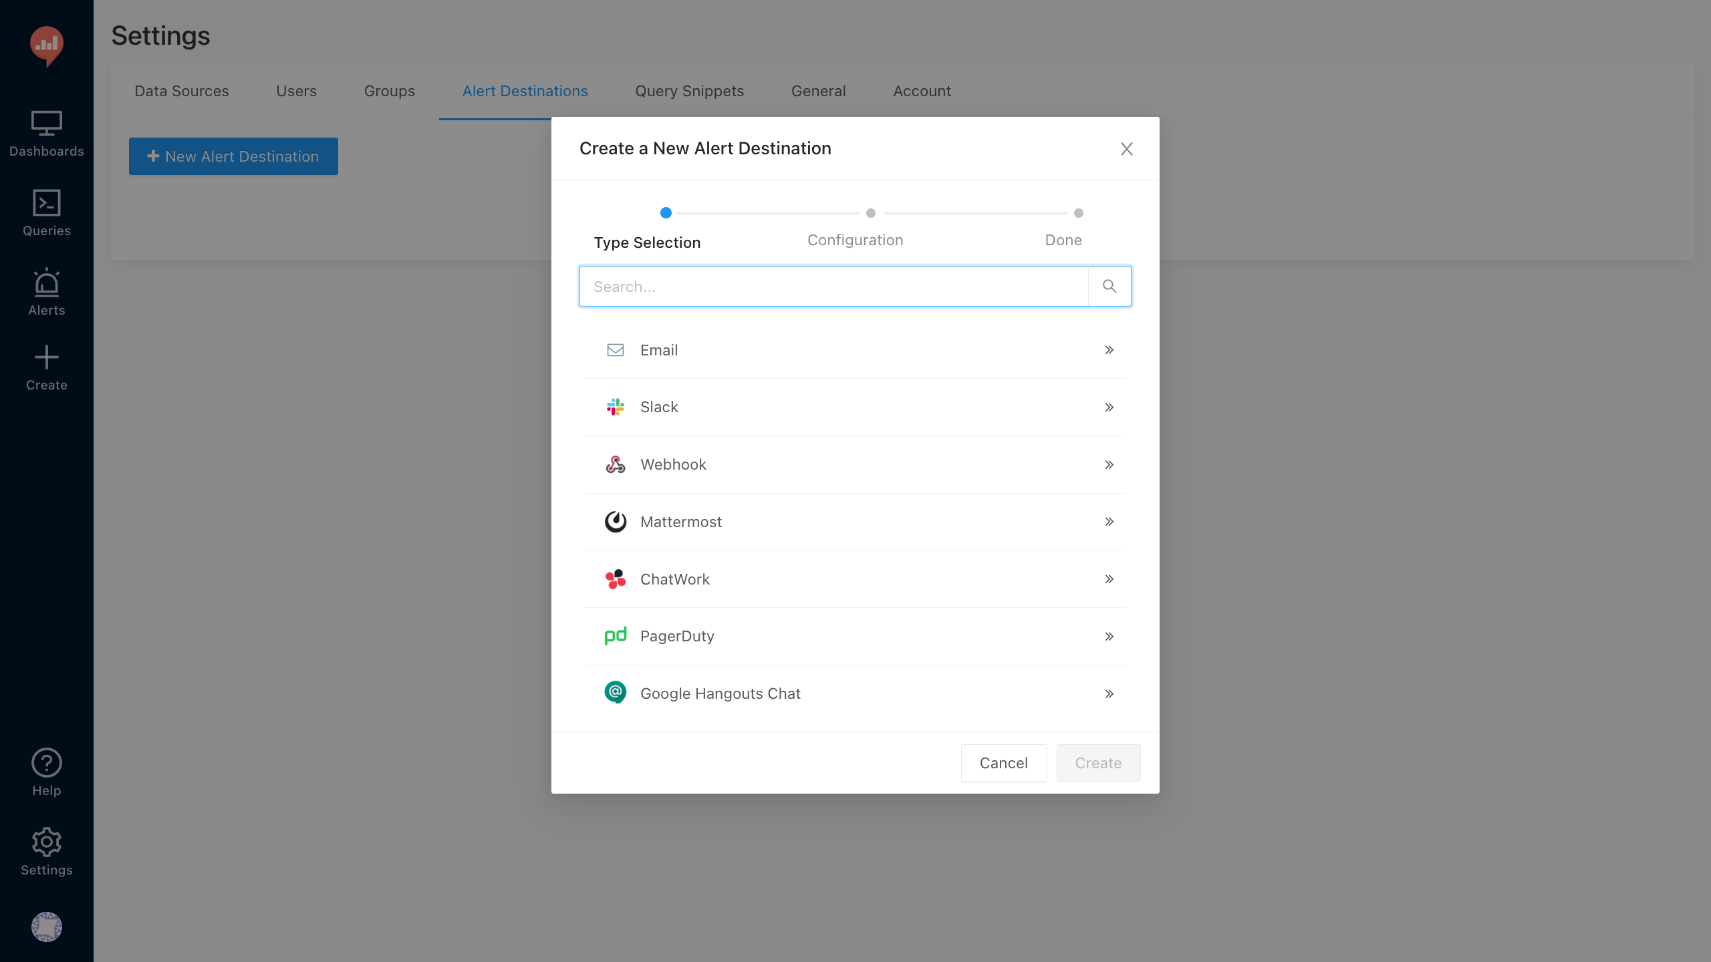Select the Mattermost logo icon
Screen dimensions: 1711x962
click(615, 522)
